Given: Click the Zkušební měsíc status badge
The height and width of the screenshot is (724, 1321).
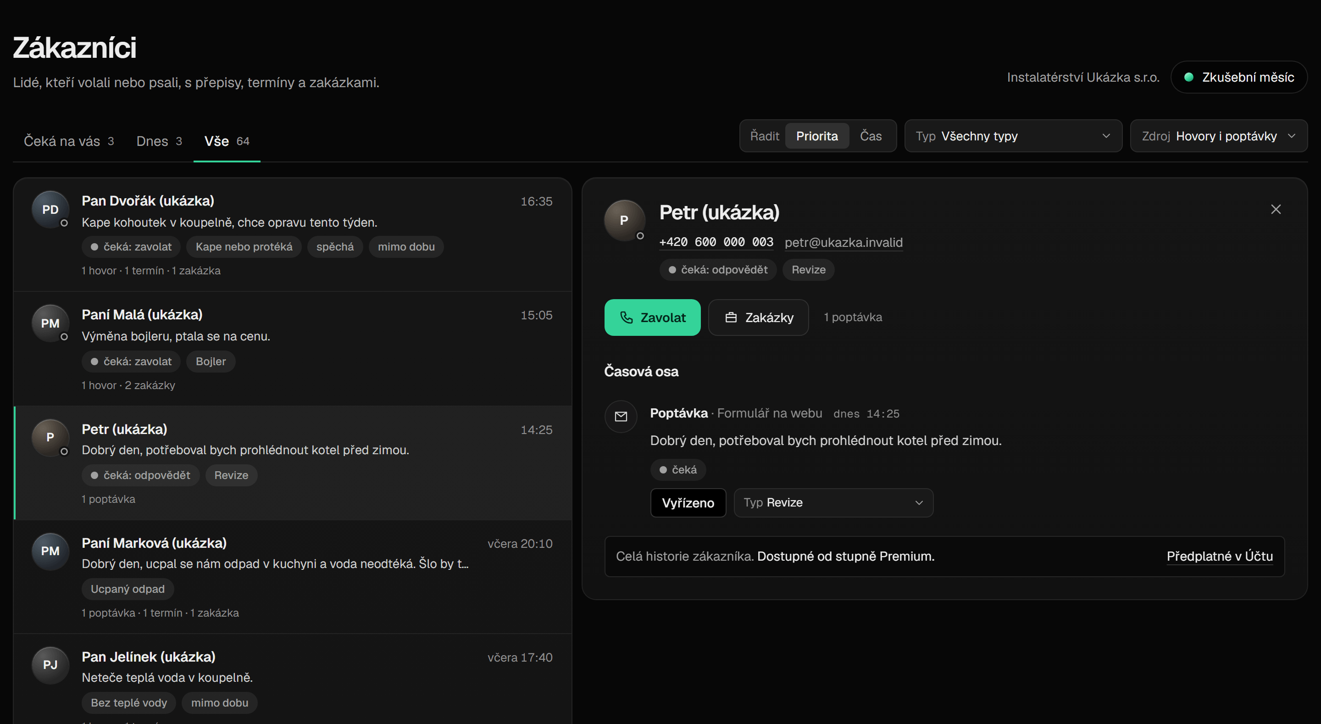Looking at the screenshot, I should (1238, 77).
